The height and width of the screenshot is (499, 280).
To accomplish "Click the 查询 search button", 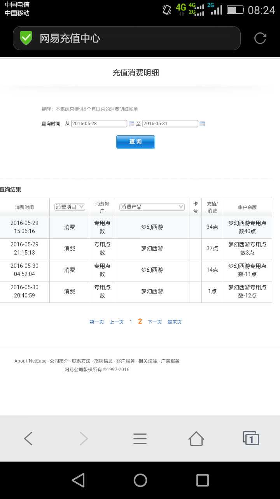I will [x=136, y=142].
